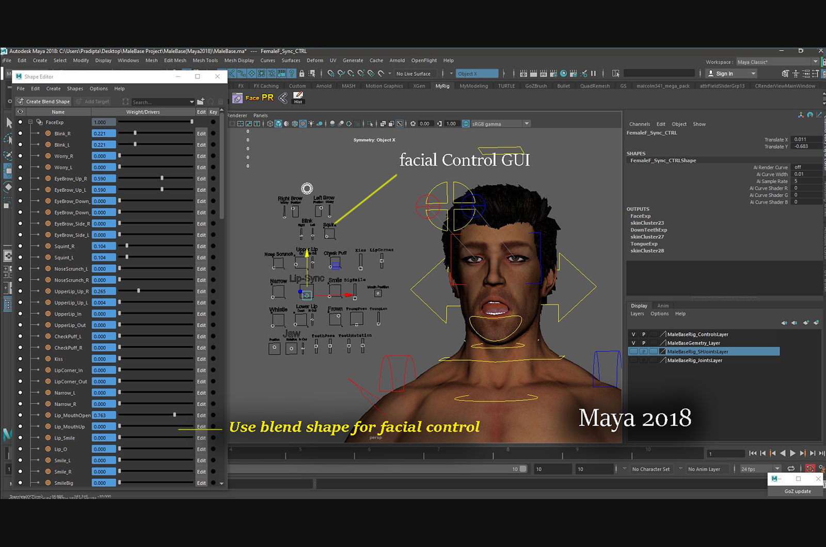Open the Panels menu in viewport

click(260, 116)
